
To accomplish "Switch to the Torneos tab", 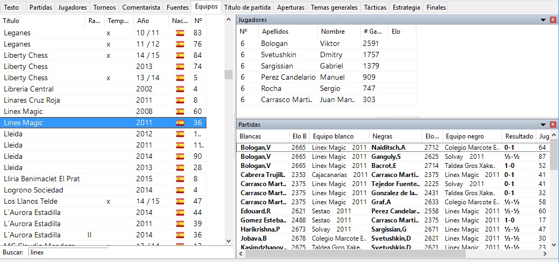I will click(104, 7).
